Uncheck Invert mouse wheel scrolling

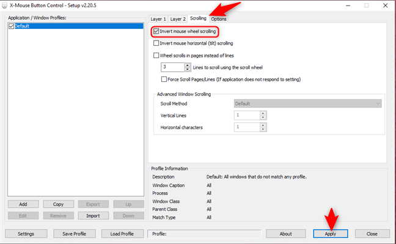coord(156,31)
